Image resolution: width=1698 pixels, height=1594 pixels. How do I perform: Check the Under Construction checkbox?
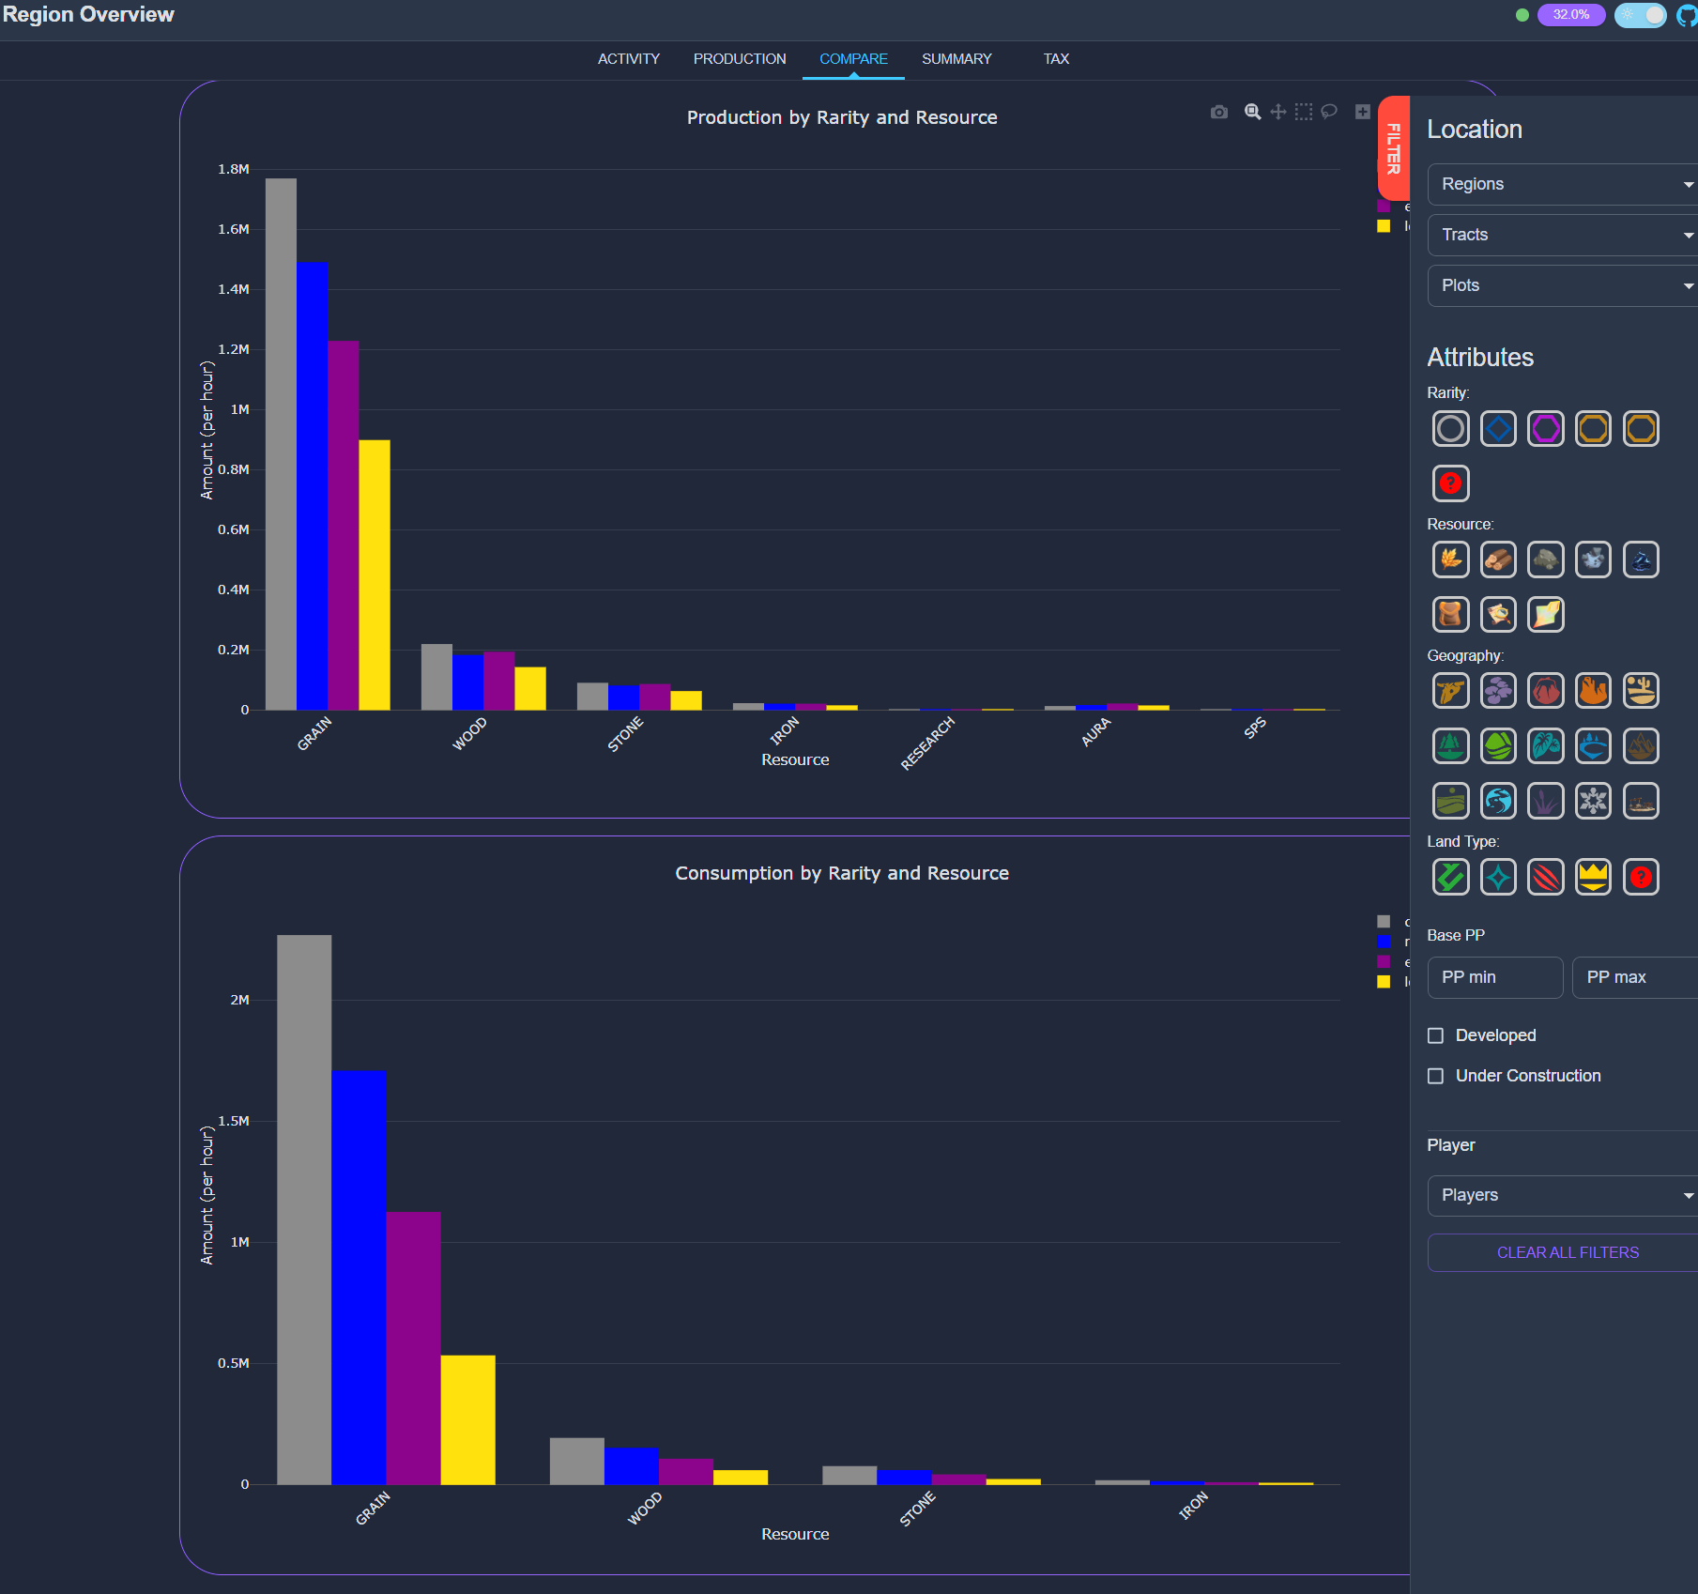[1435, 1076]
